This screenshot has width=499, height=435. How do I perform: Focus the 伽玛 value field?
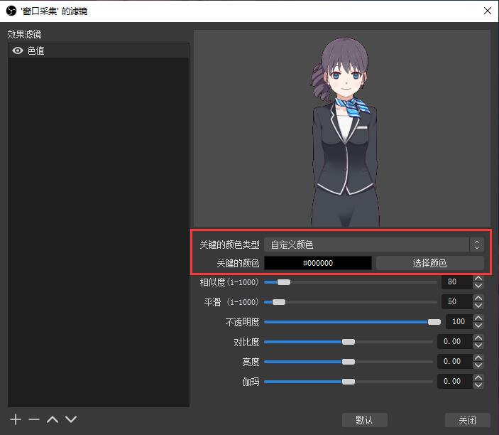[x=454, y=381]
